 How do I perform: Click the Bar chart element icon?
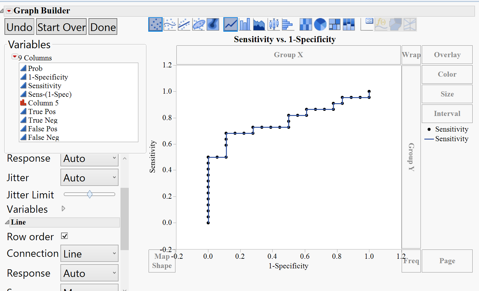point(245,24)
